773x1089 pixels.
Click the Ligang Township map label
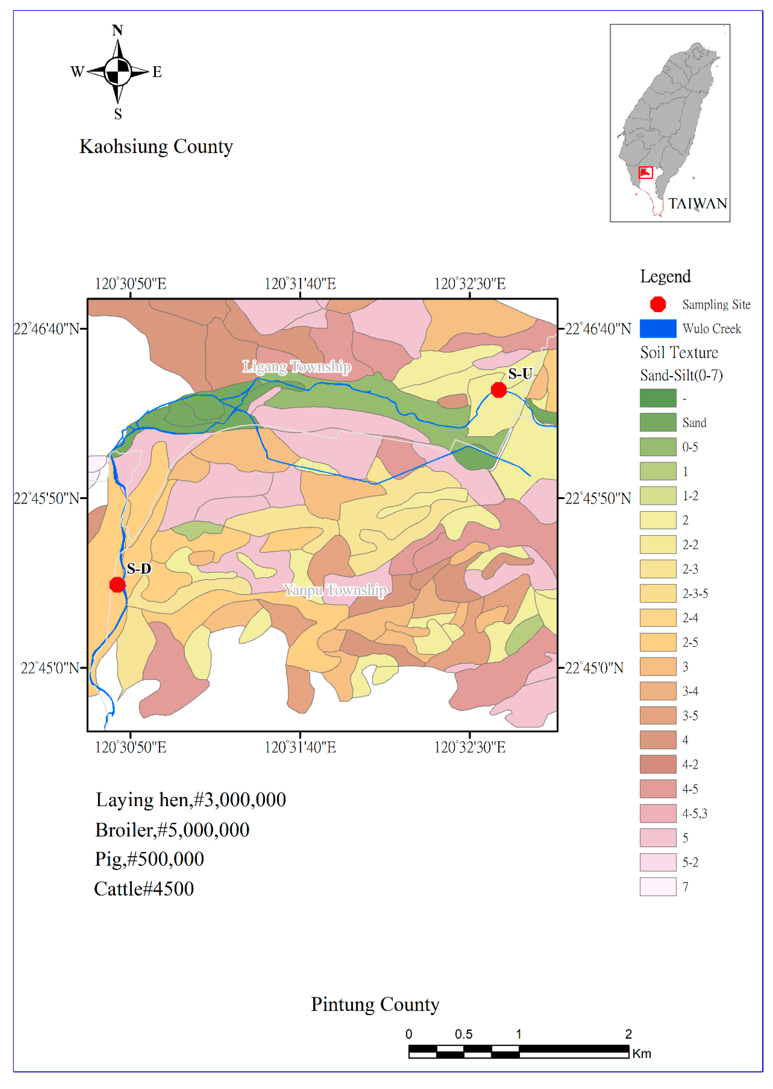pos(297,366)
